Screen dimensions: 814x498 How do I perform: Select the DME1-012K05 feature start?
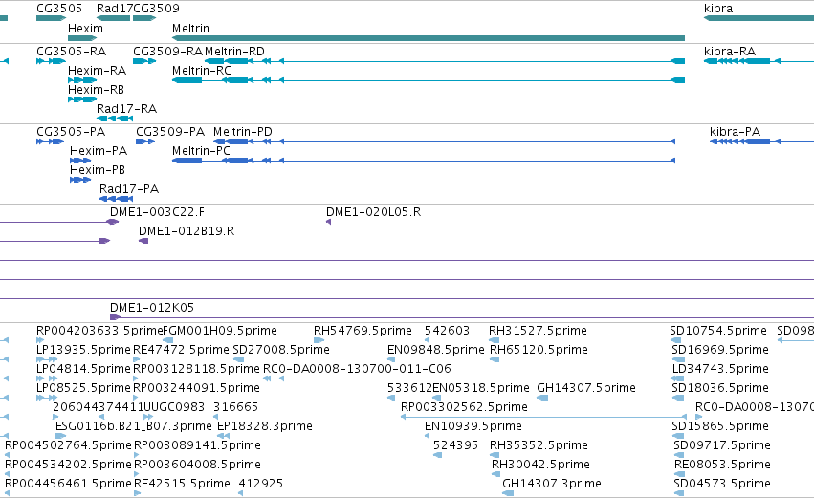[x=115, y=317]
